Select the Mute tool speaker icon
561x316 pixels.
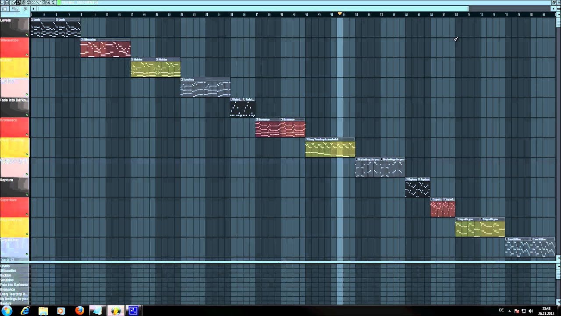[x=28, y=3]
